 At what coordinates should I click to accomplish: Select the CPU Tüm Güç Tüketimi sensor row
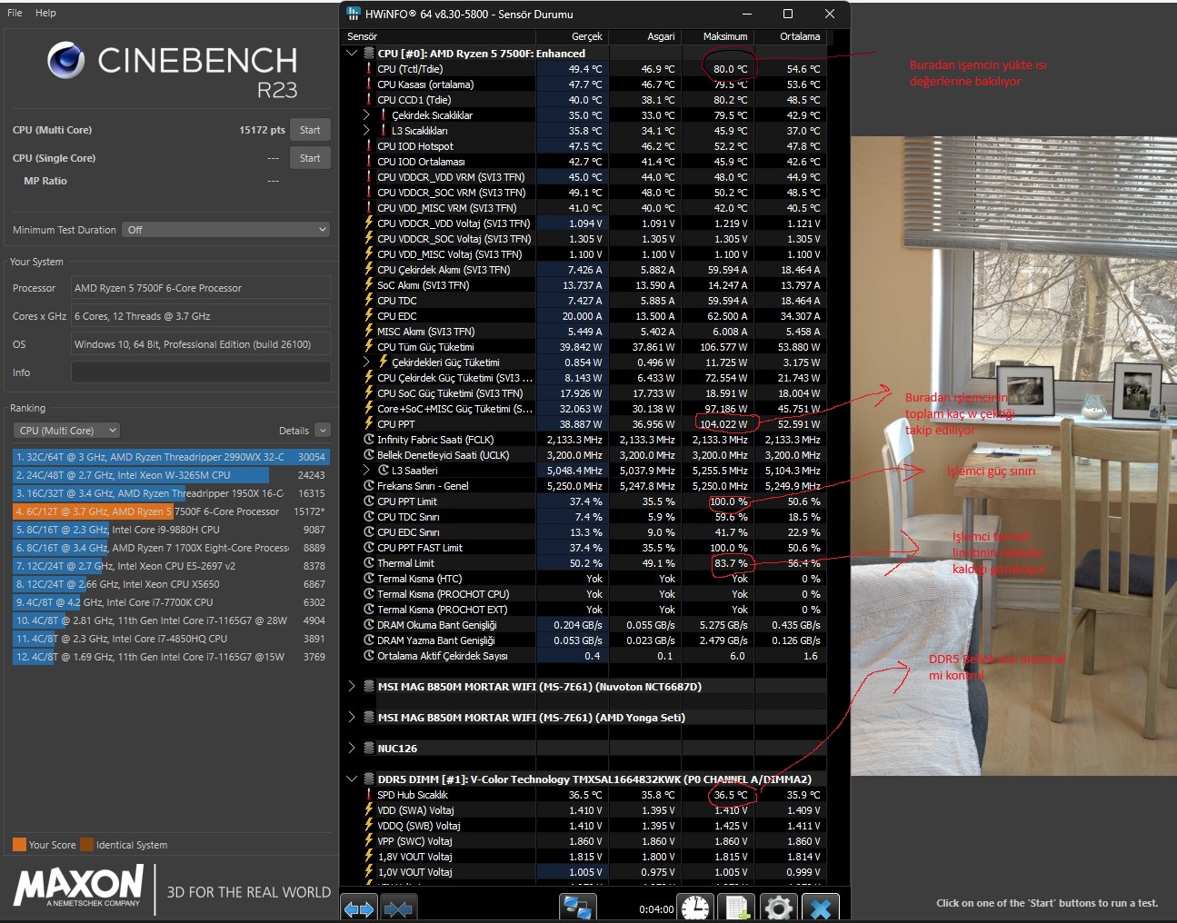(x=584, y=347)
